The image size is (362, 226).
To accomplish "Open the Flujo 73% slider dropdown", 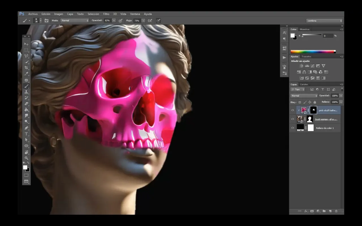I will 143,21.
